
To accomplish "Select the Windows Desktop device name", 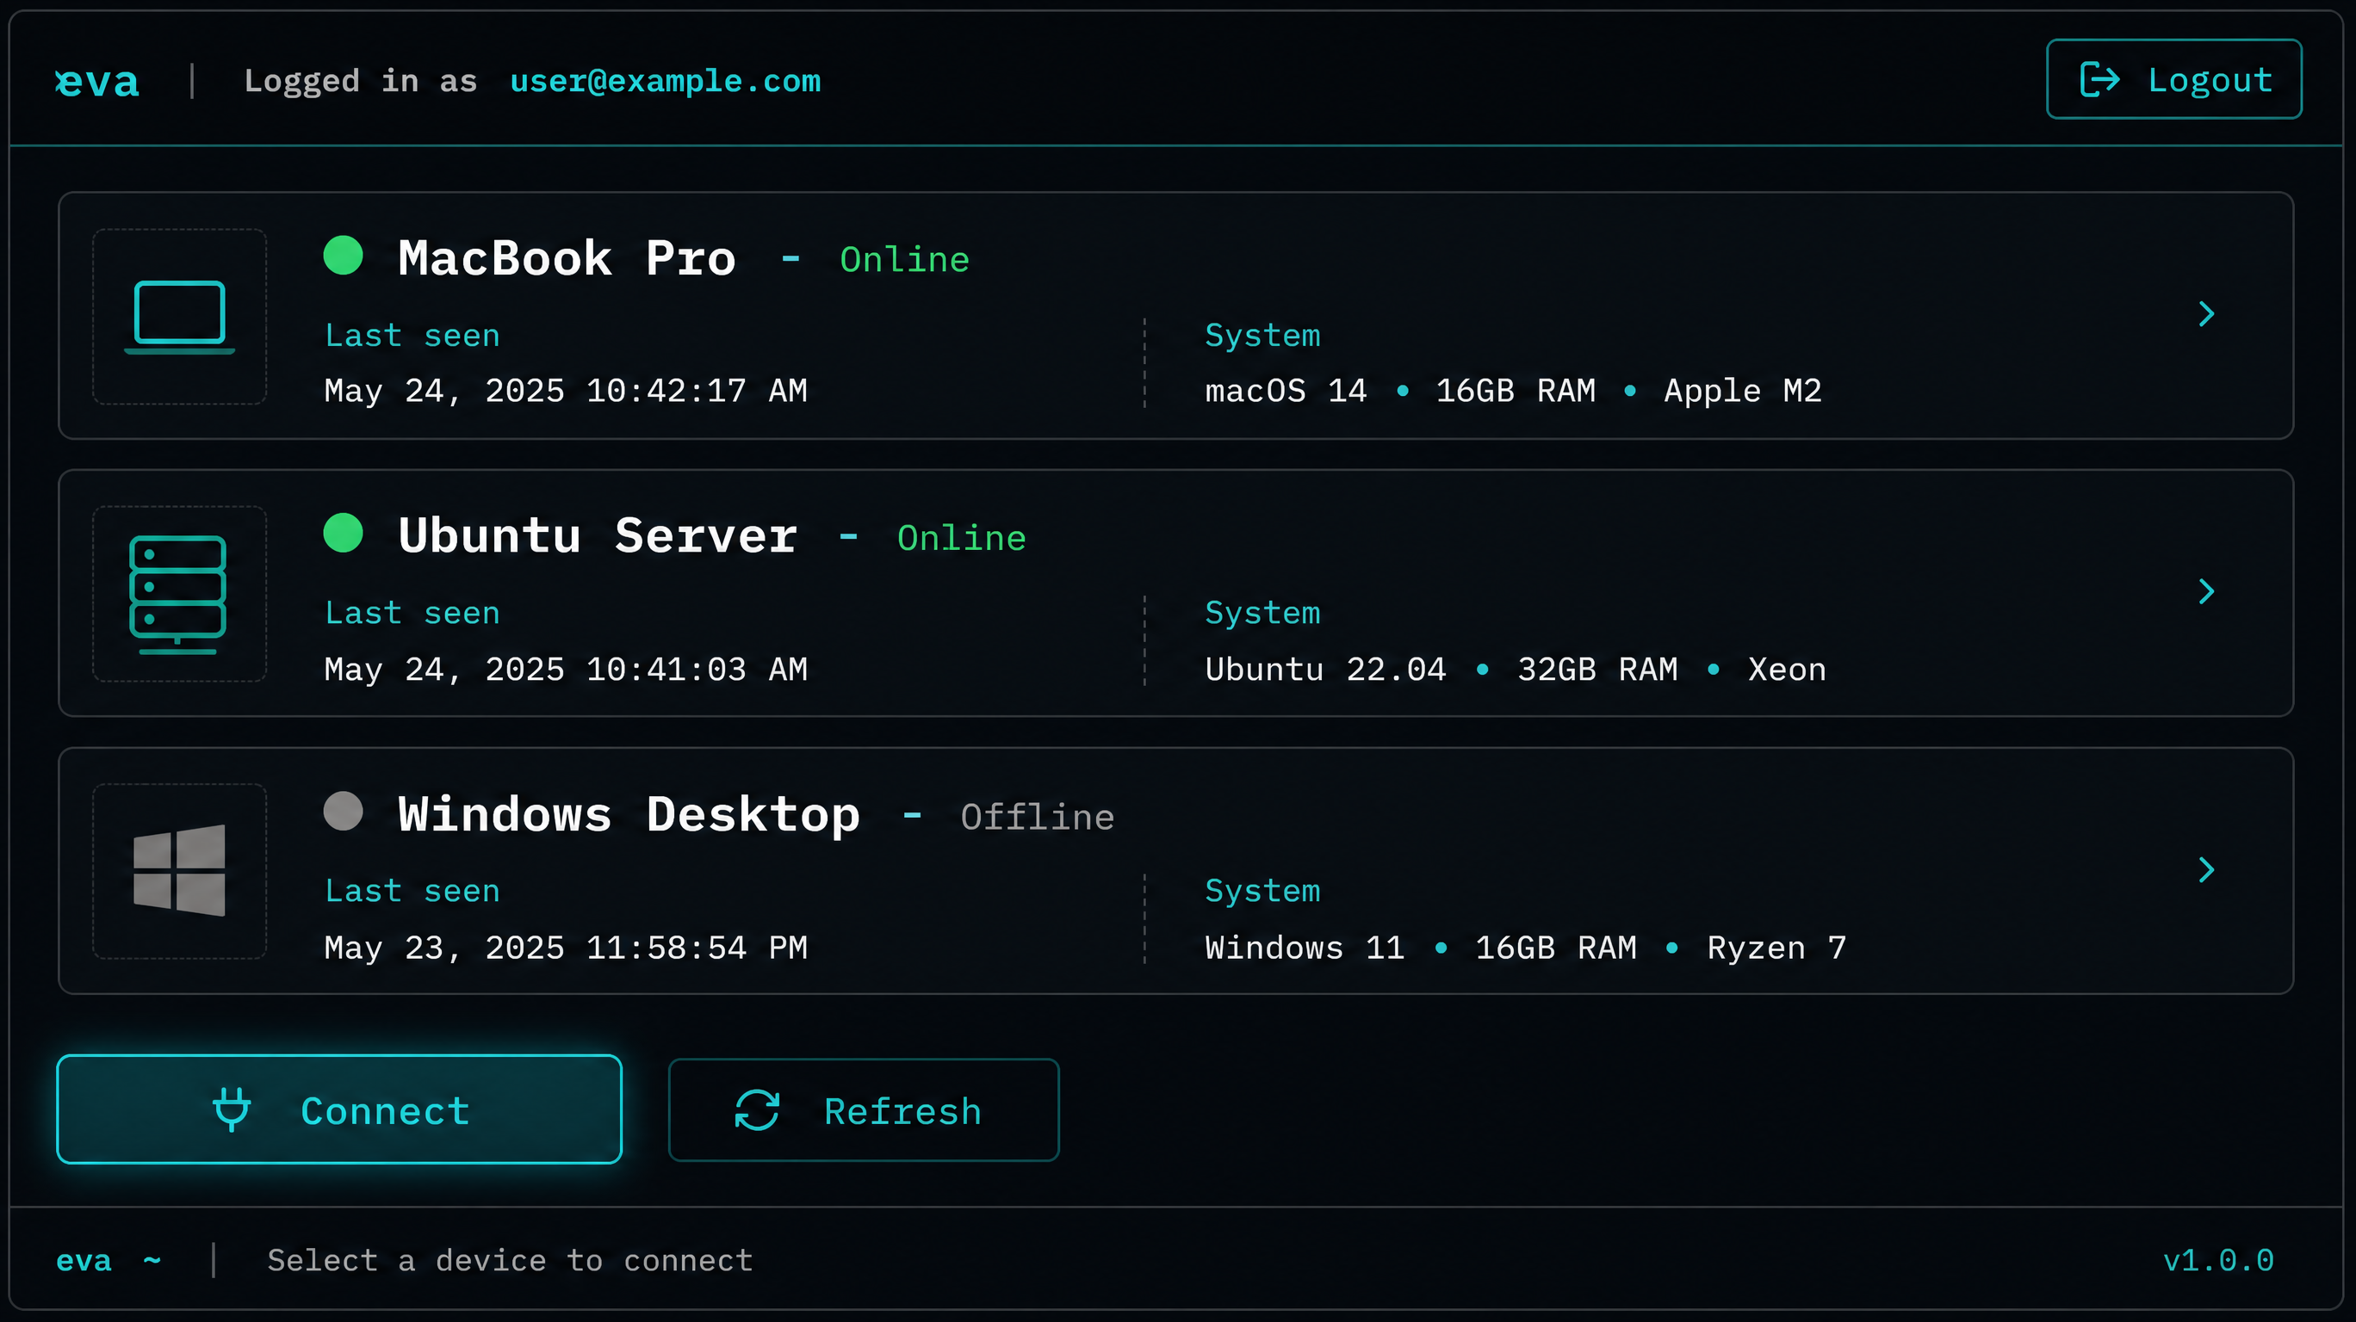I will pos(629,814).
